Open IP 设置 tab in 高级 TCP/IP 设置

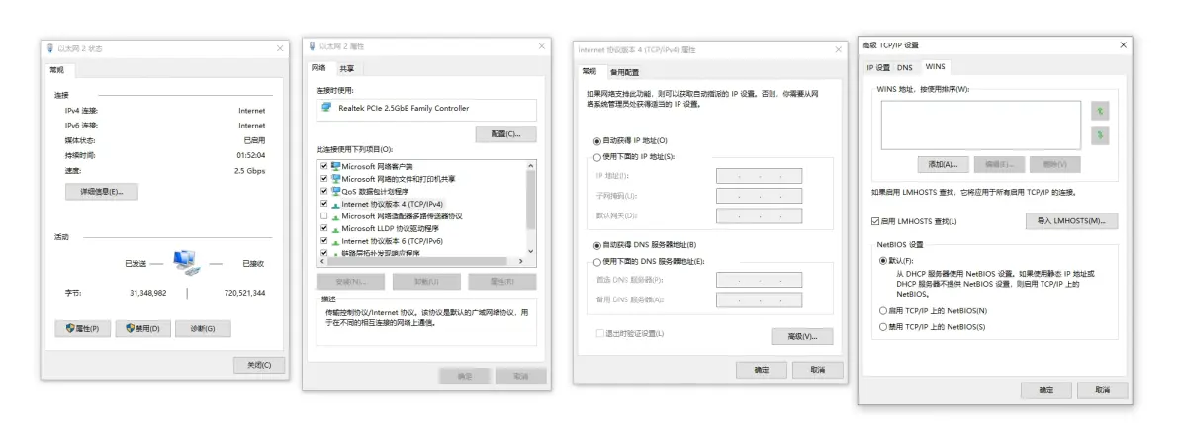tap(878, 67)
